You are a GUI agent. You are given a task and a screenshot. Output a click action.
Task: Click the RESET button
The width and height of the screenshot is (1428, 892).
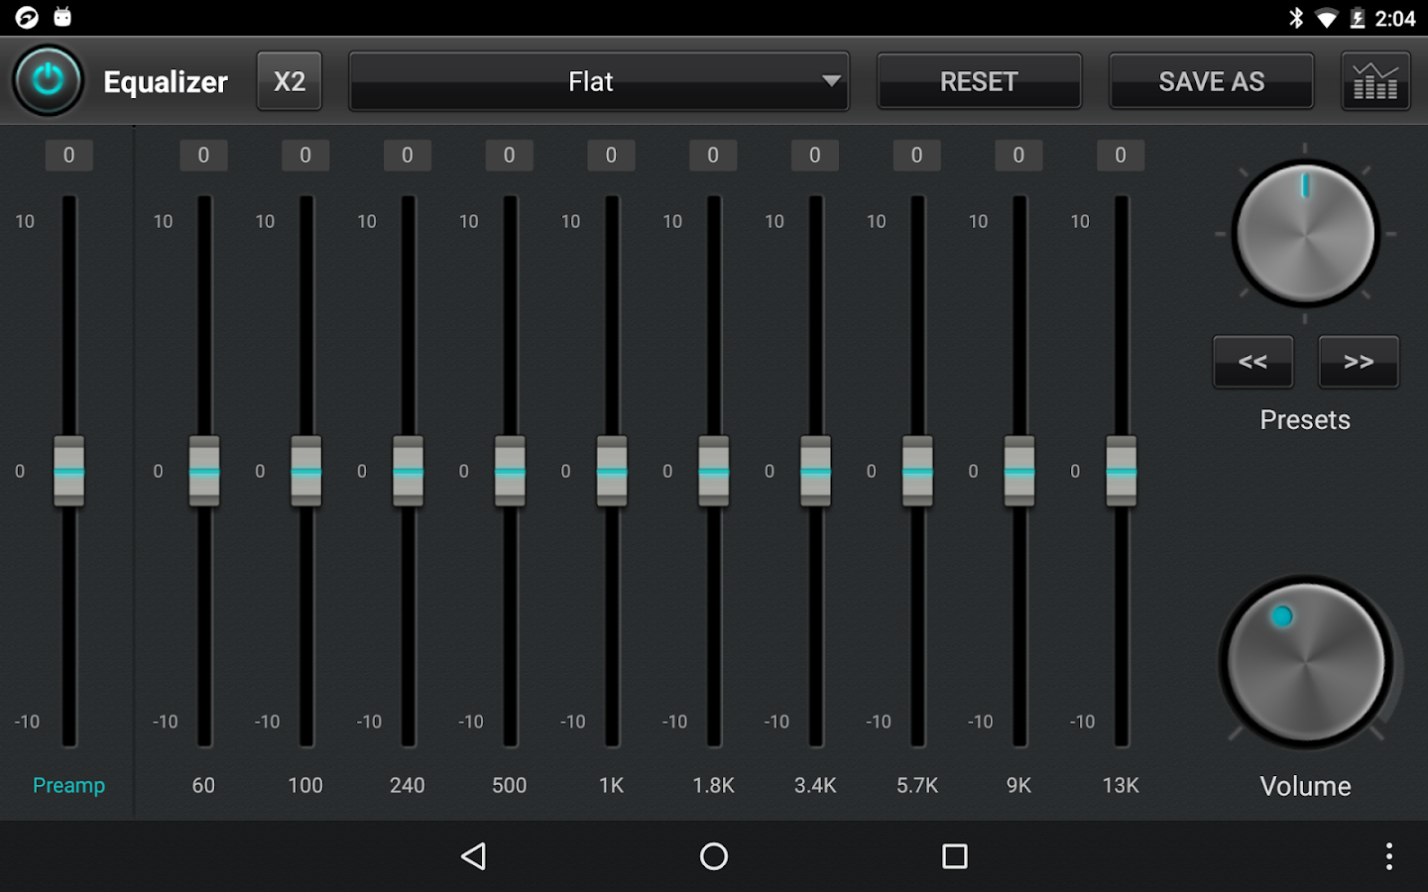point(979,81)
